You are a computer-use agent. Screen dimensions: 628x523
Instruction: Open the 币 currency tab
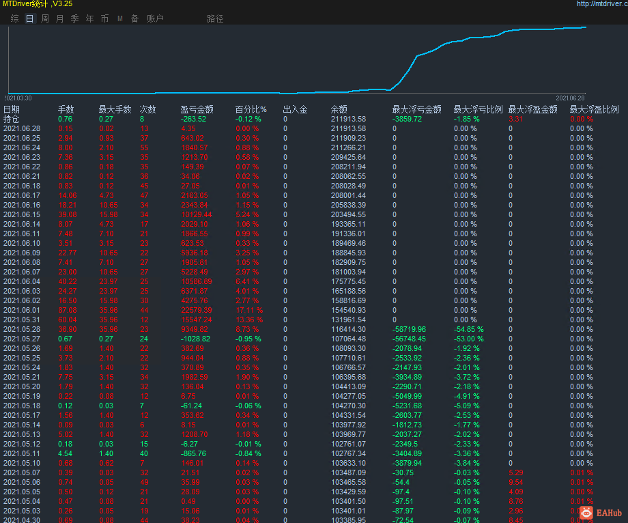(104, 18)
